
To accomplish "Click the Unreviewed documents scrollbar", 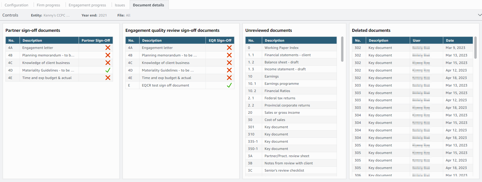I will [342, 49].
